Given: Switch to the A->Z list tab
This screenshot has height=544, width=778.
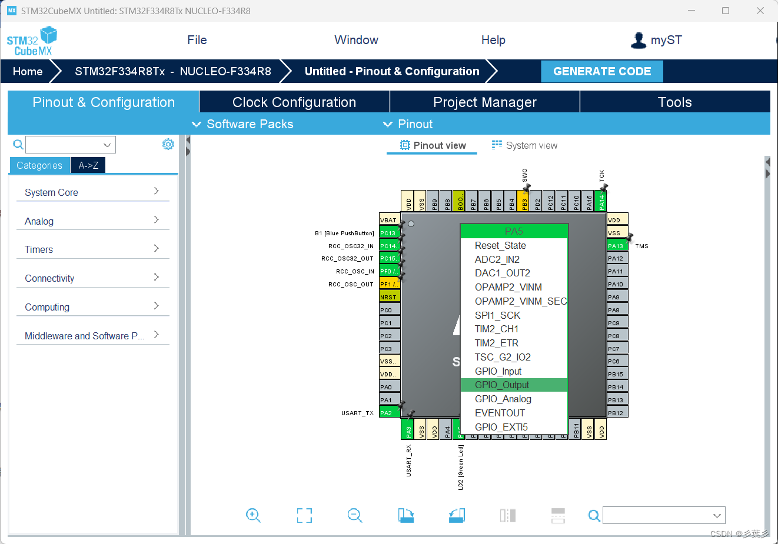Looking at the screenshot, I should click(88, 165).
